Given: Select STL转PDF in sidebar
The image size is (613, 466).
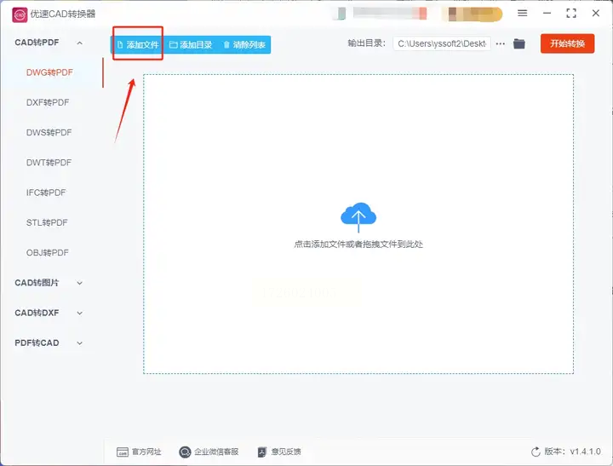Looking at the screenshot, I should point(47,222).
